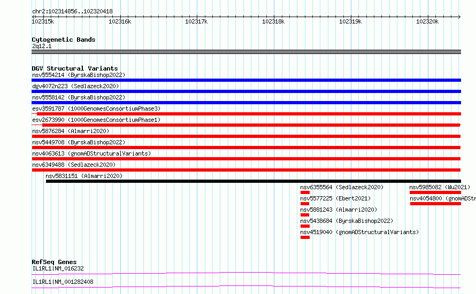Click the Cytogenetic Bands track heading
Viewport: 476px width, 294px height.
tap(64, 40)
